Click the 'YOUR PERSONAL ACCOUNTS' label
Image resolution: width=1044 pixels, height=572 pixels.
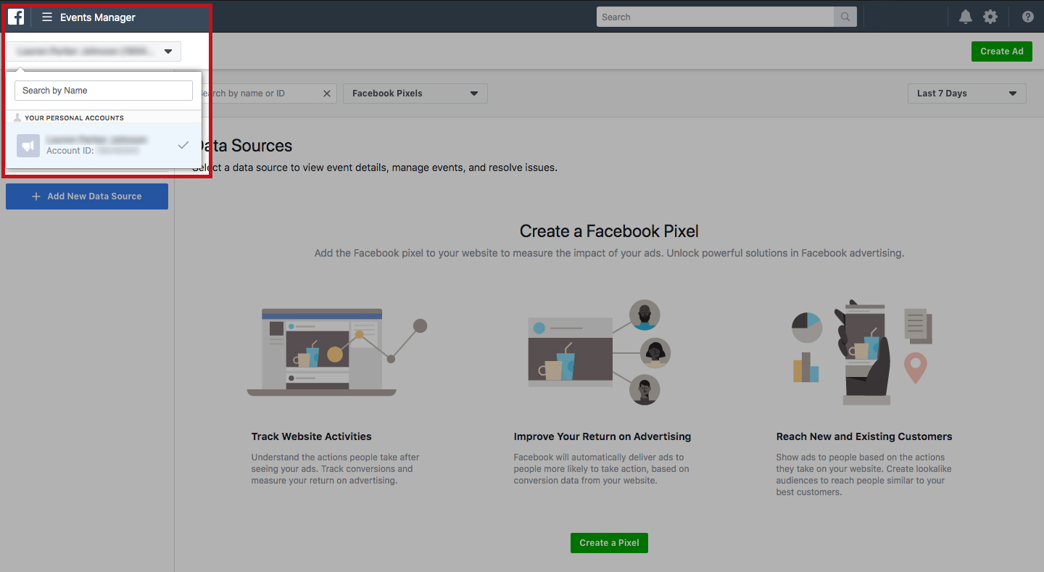74,118
